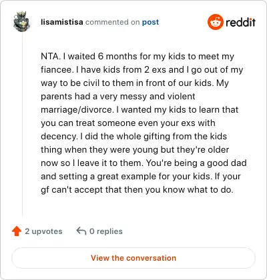Follow the blue 'post' link

click(150, 22)
